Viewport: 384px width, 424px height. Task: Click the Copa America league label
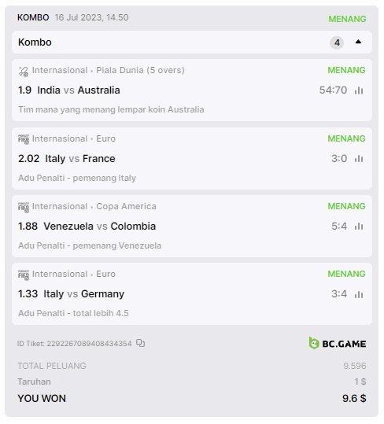coord(126,206)
